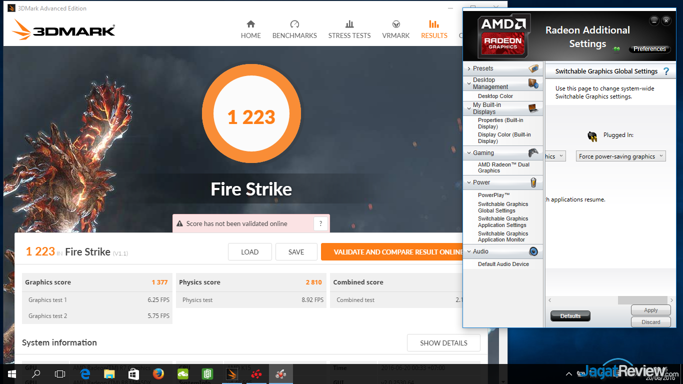Image resolution: width=683 pixels, height=384 pixels.
Task: Launch Microsoft Edge from the taskbar
Action: [x=85, y=373]
